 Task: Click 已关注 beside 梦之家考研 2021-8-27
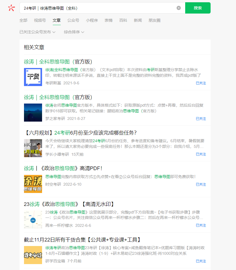pos(201,119)
